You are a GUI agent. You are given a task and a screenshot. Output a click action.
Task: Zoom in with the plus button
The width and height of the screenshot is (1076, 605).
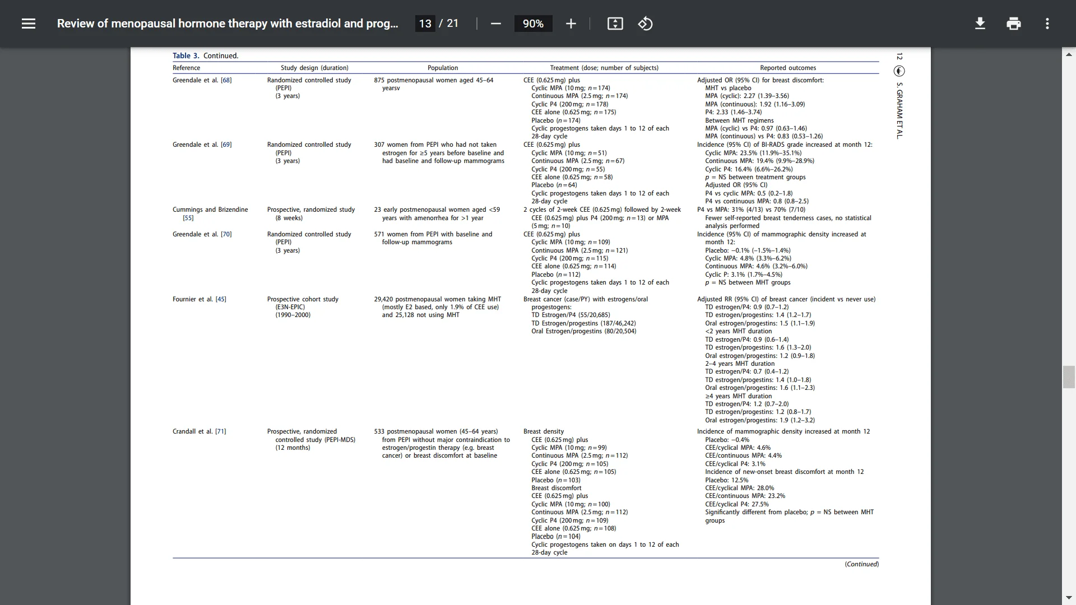(x=571, y=24)
